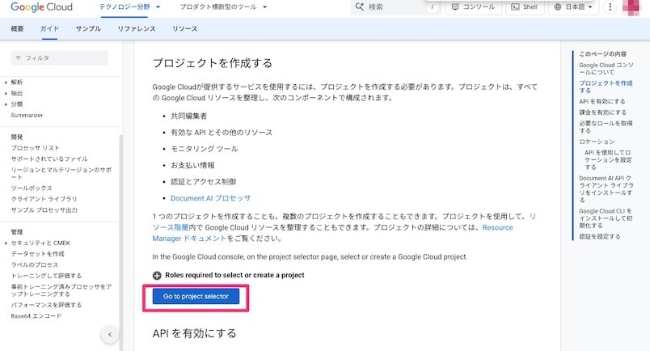Image resolution: width=650 pixels, height=351 pixels.
Task: Open ラベルのプロセス sidebar item
Action: pos(35,264)
